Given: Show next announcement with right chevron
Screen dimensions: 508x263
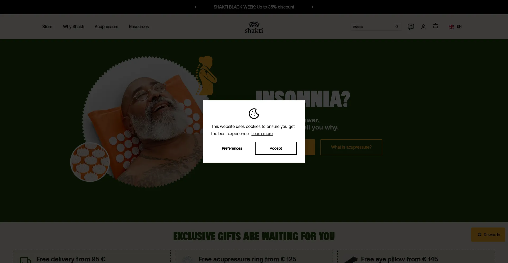Looking at the screenshot, I should point(312,7).
